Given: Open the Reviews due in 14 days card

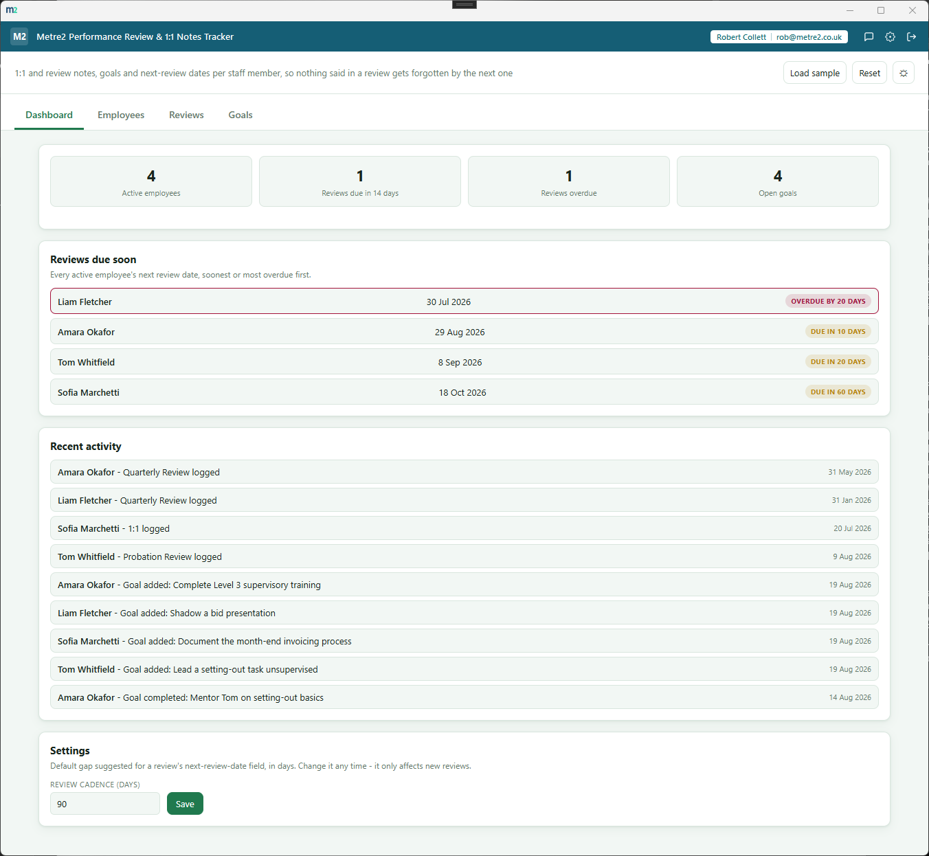Looking at the screenshot, I should tap(360, 181).
